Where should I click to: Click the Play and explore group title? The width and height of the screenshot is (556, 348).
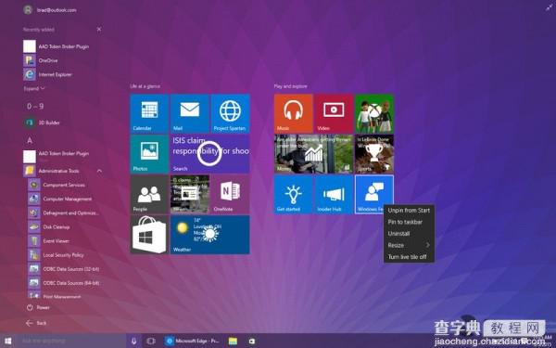[x=290, y=86]
